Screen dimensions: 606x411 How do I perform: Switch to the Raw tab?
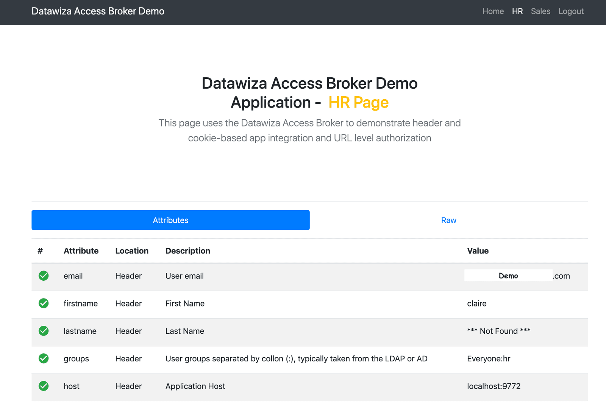[449, 220]
